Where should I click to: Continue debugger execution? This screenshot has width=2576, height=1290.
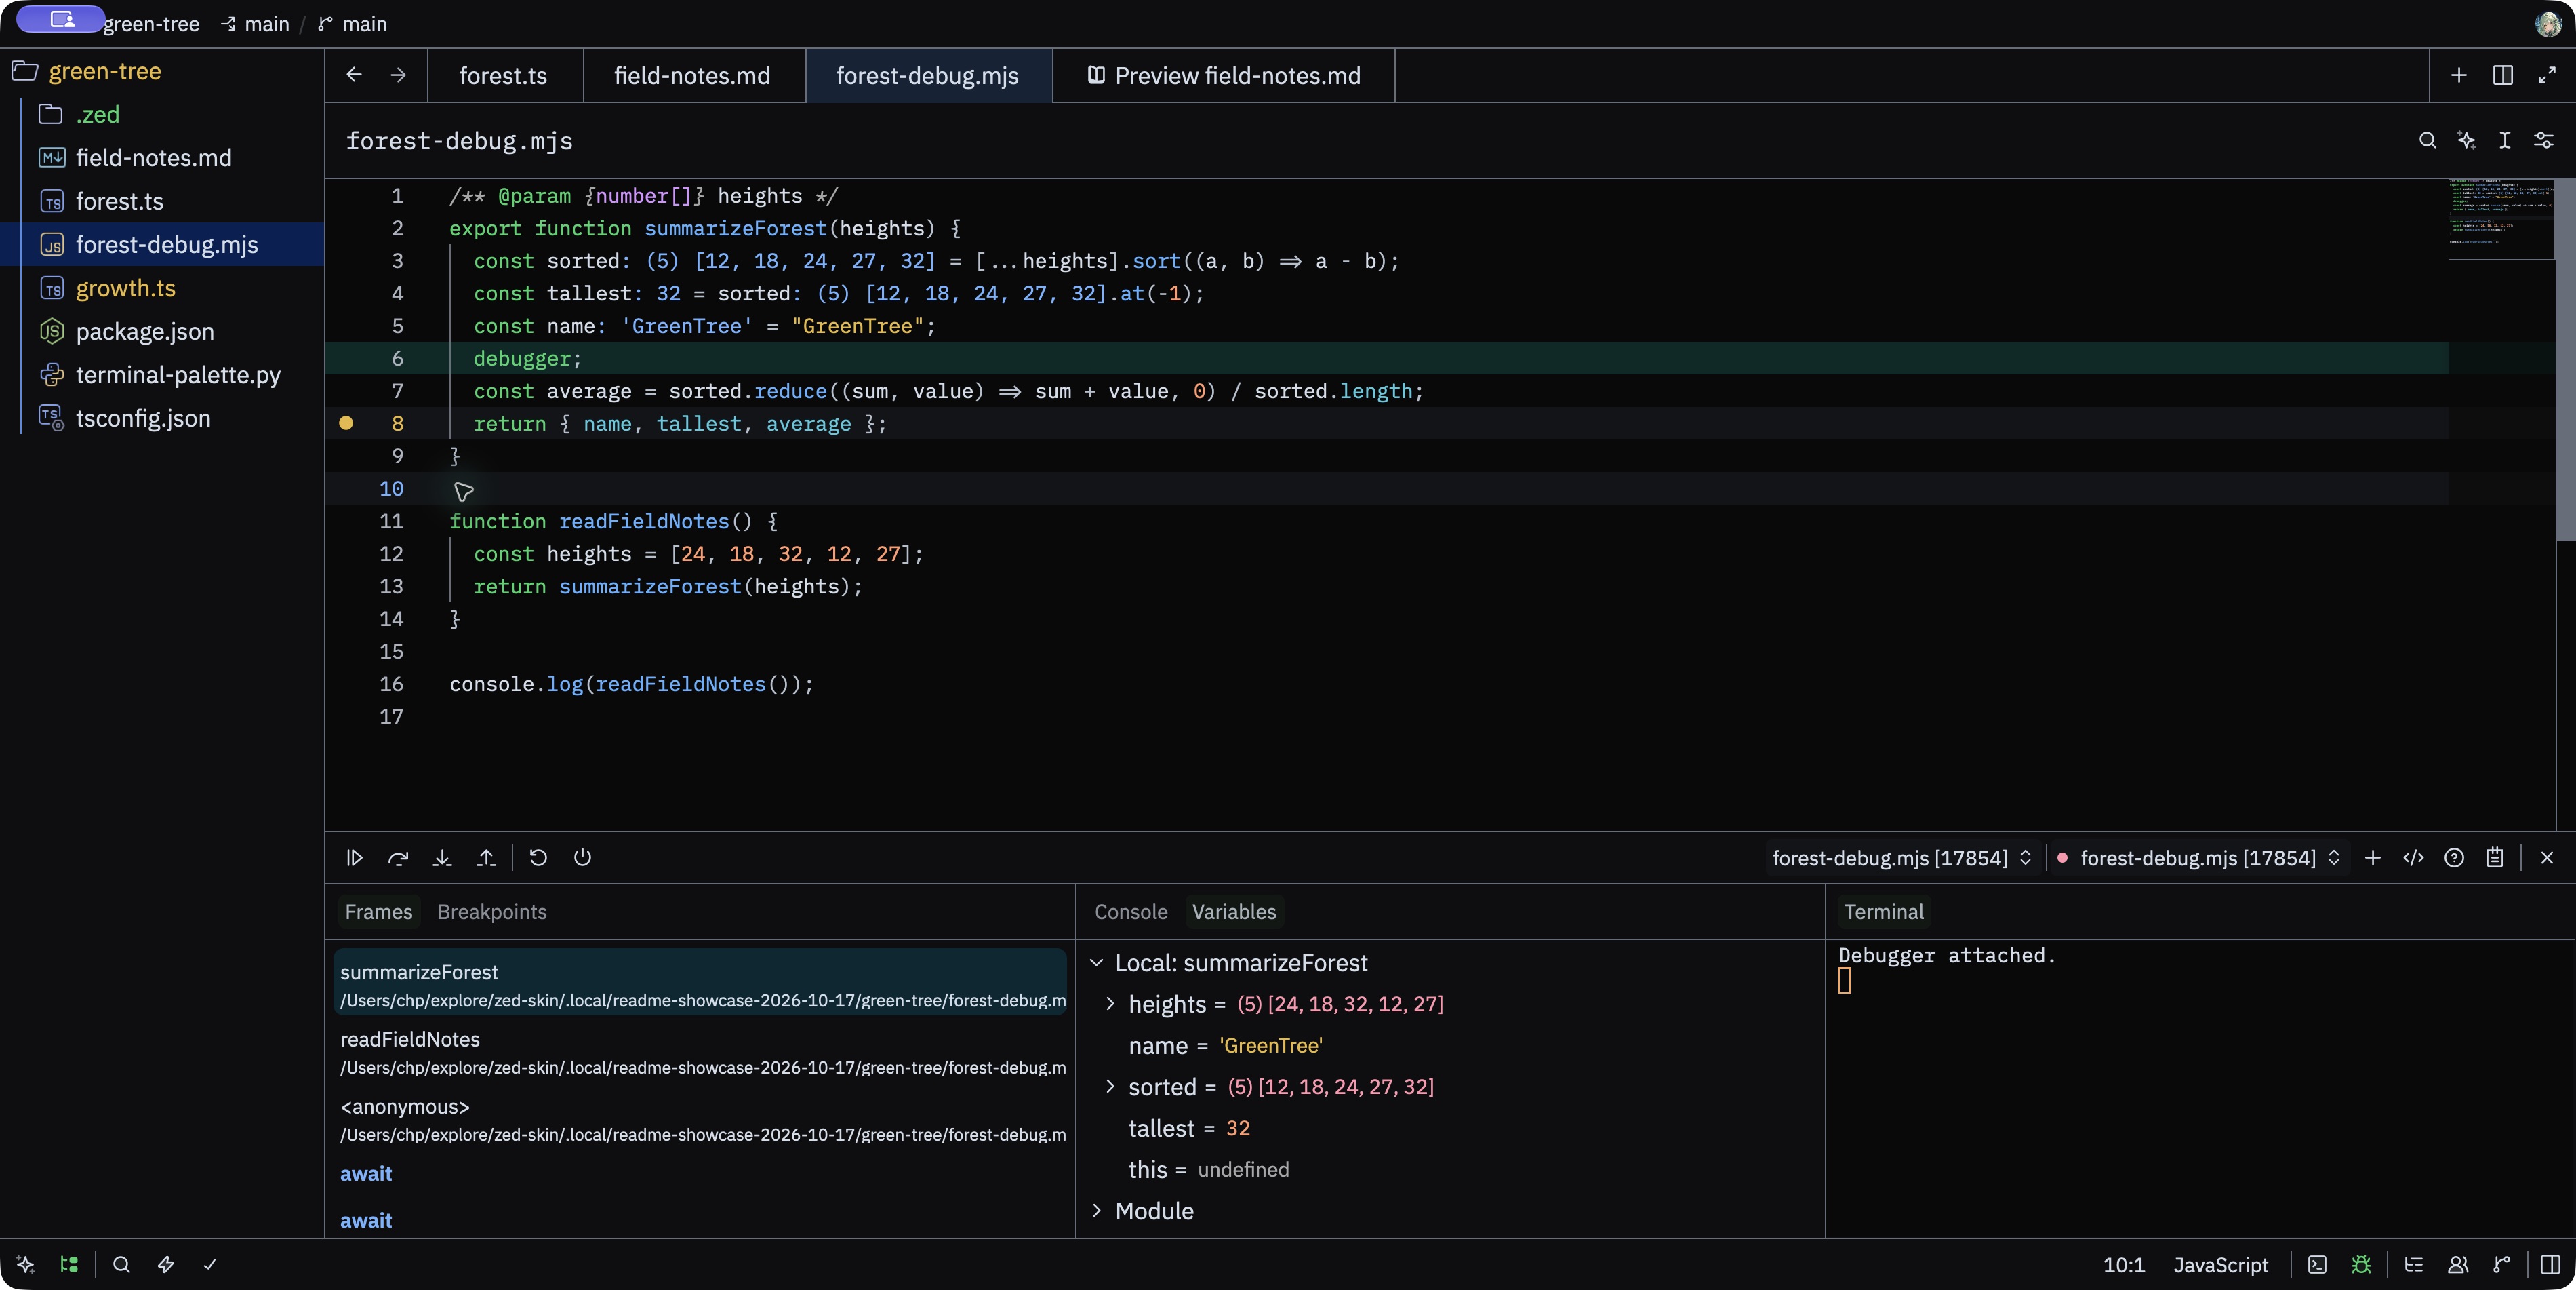[x=354, y=858]
